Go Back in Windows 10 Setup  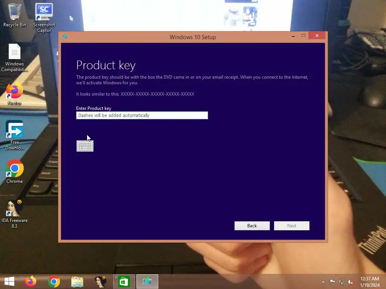tap(252, 226)
